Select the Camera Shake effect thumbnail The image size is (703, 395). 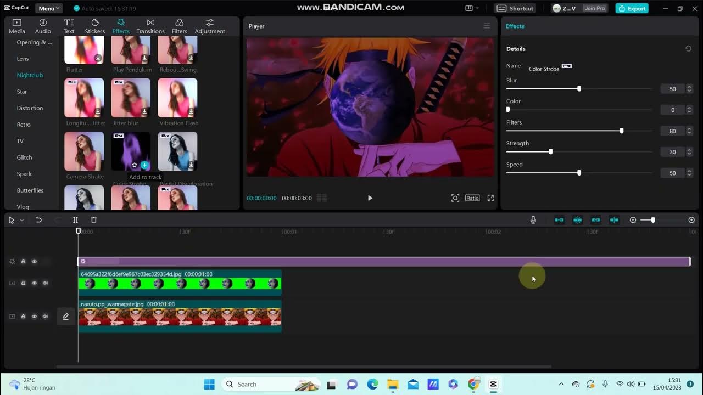point(84,151)
